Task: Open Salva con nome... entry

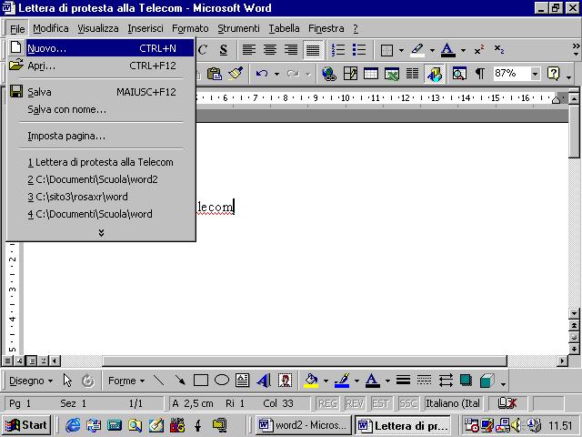Action: point(101,109)
